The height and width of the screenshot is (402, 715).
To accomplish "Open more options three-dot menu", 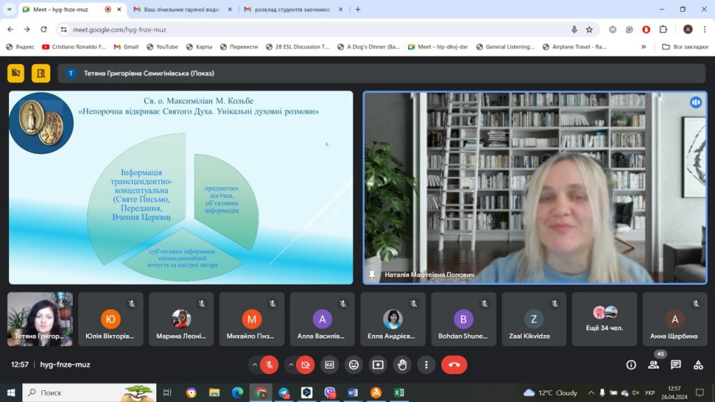I will (426, 364).
